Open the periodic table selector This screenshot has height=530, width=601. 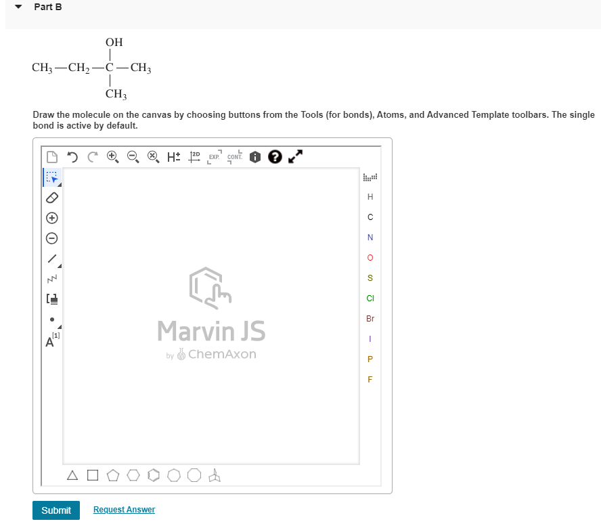click(x=370, y=177)
